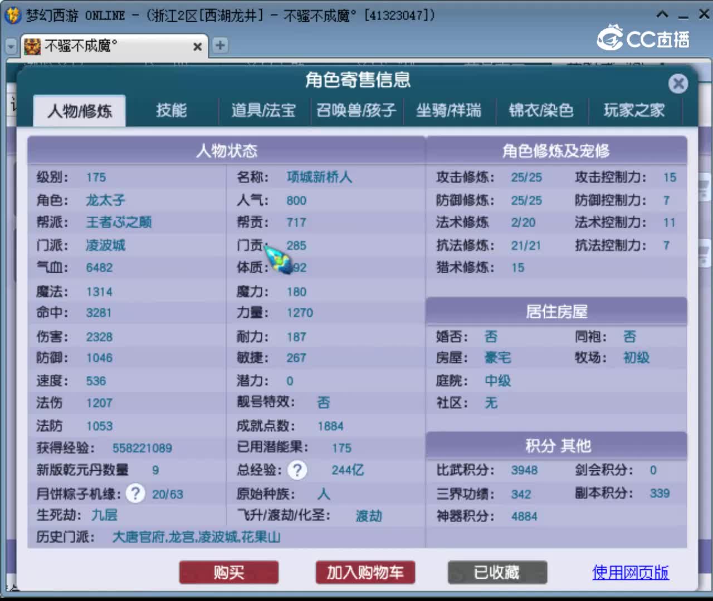This screenshot has width=713, height=601.
Task: Open the 坐骑/祥瑞 tab
Action: pyautogui.click(x=449, y=110)
